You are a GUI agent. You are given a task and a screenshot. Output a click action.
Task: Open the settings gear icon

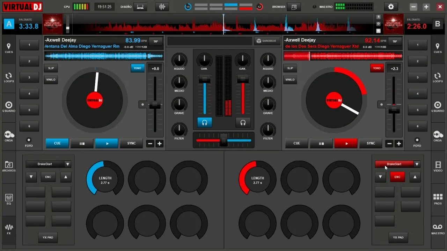pos(391,7)
